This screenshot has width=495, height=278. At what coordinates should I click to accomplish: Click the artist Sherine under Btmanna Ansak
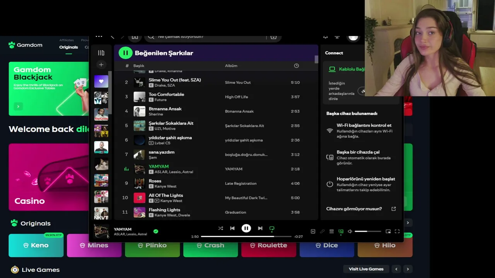(156, 114)
